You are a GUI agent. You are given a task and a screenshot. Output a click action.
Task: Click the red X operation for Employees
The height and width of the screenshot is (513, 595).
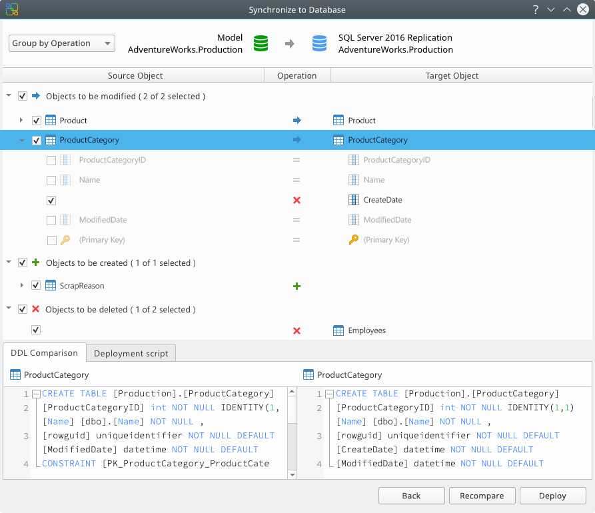[297, 331]
